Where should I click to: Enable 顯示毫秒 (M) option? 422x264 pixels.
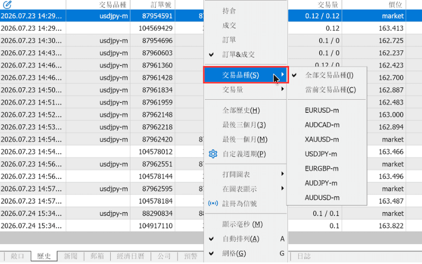click(x=242, y=224)
